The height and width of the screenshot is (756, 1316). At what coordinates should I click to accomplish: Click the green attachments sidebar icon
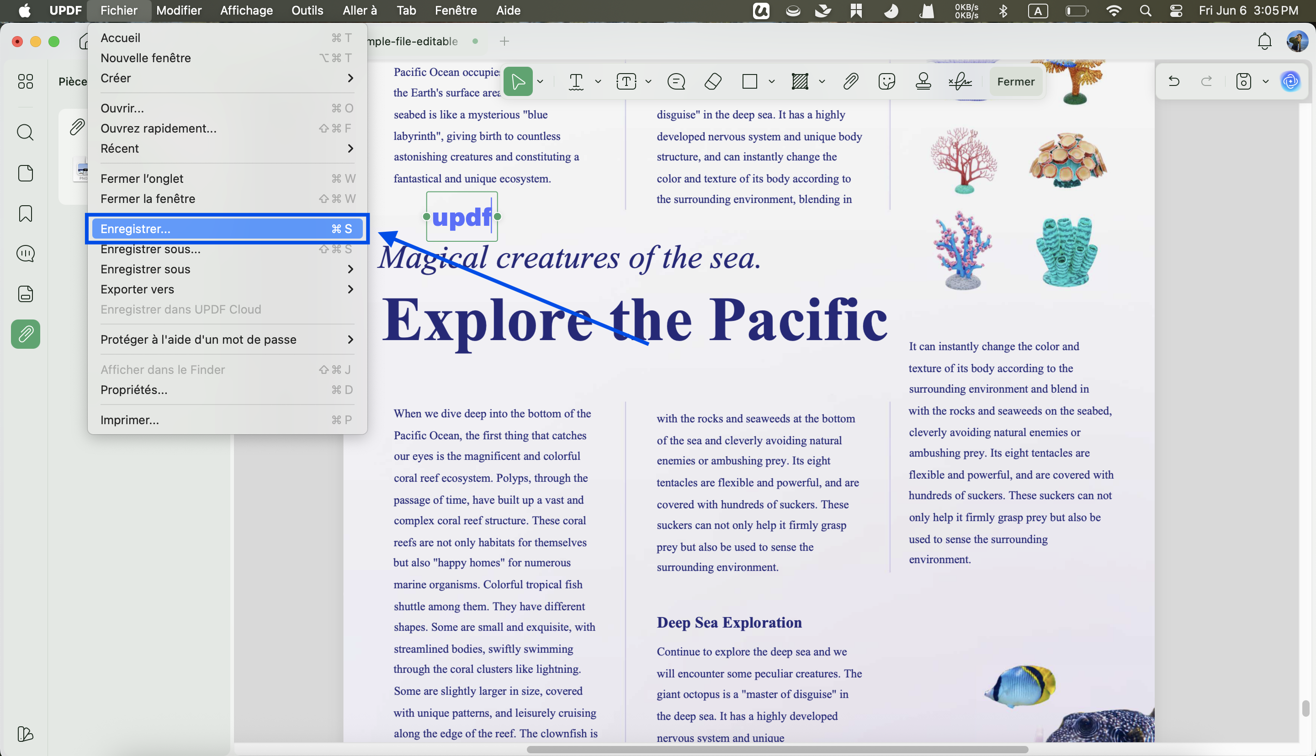[x=26, y=334]
